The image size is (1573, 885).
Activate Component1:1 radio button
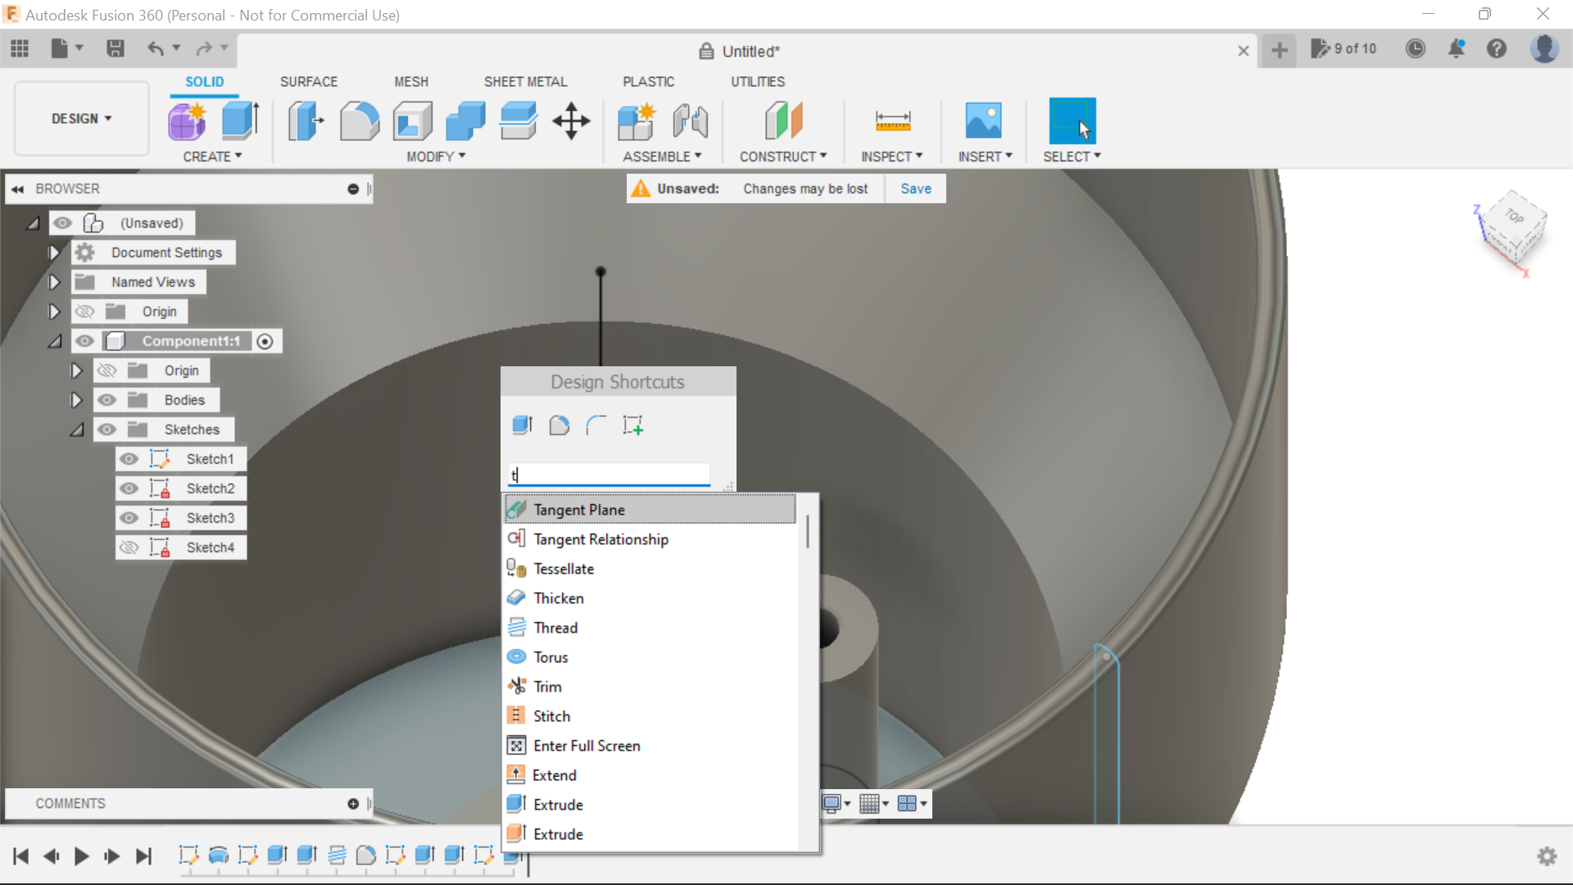tap(265, 342)
